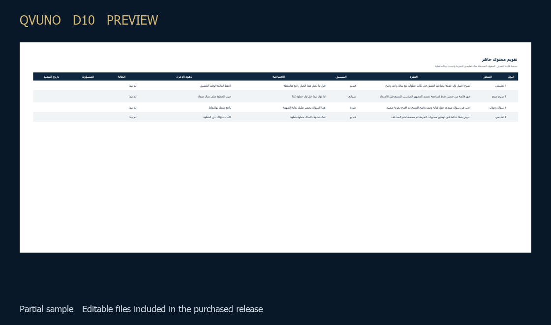Select the 'المسؤول' column header
The image size is (551, 325).
[88, 77]
